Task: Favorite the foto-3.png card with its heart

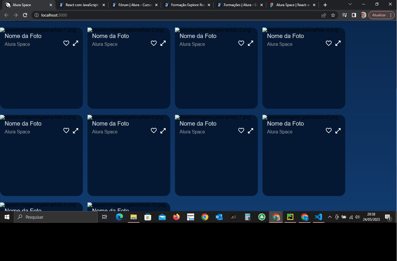Action: (241, 43)
